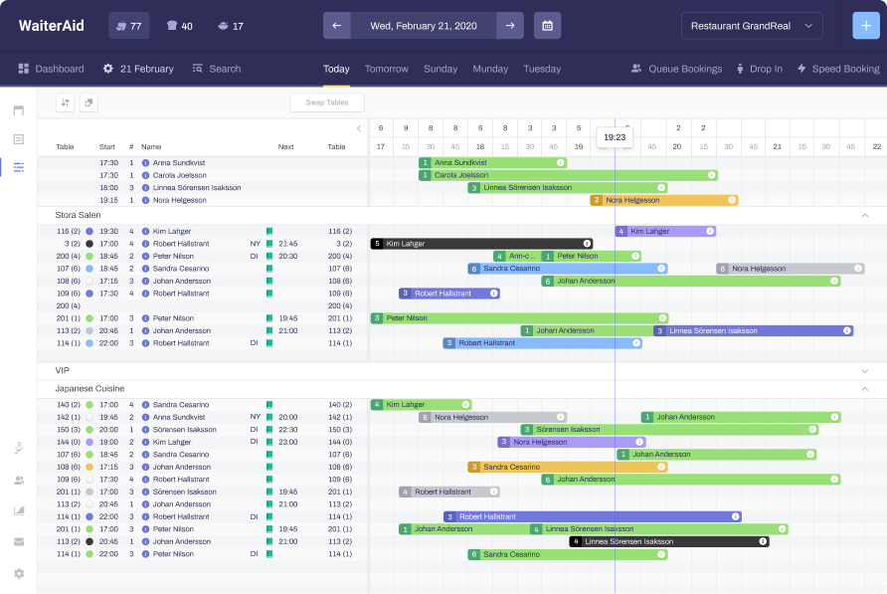The width and height of the screenshot is (887, 594).
Task: Select the Sunday tab
Action: tap(441, 69)
